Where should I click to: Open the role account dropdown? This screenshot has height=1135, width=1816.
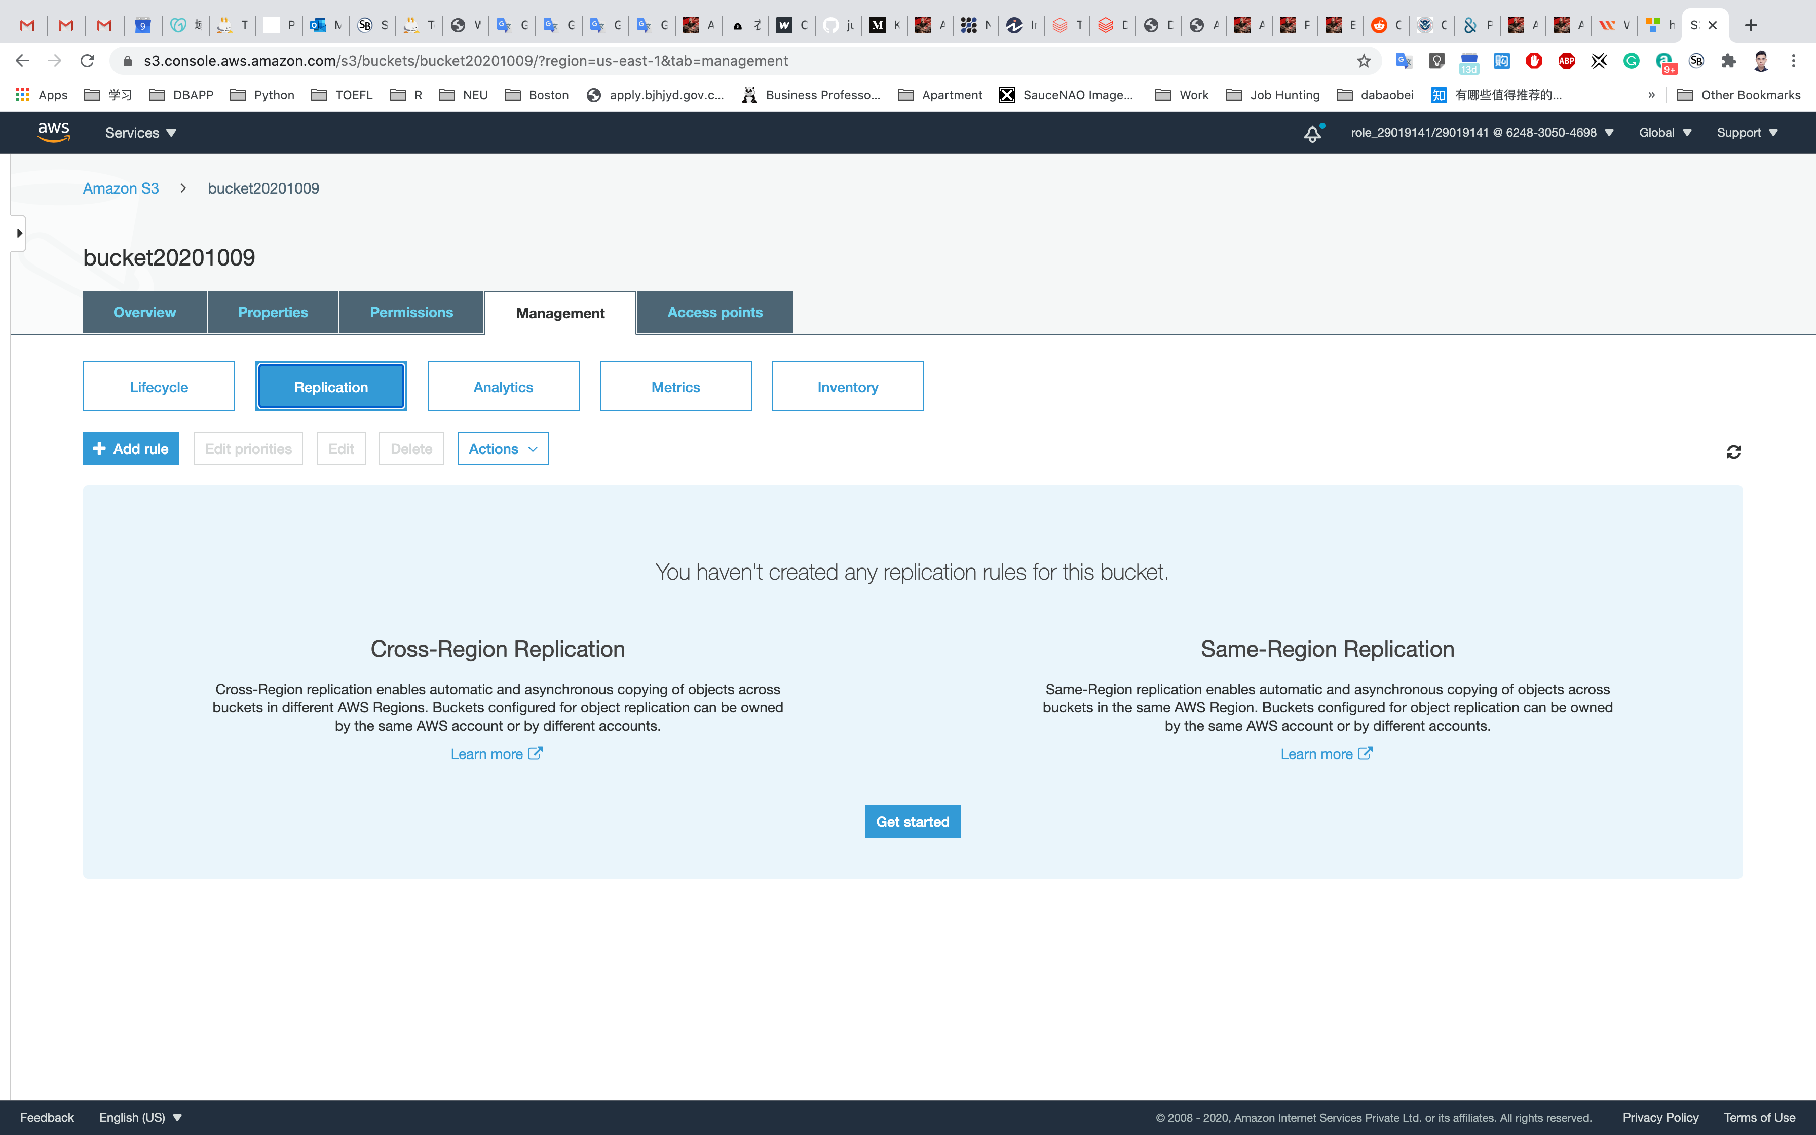pos(1481,133)
